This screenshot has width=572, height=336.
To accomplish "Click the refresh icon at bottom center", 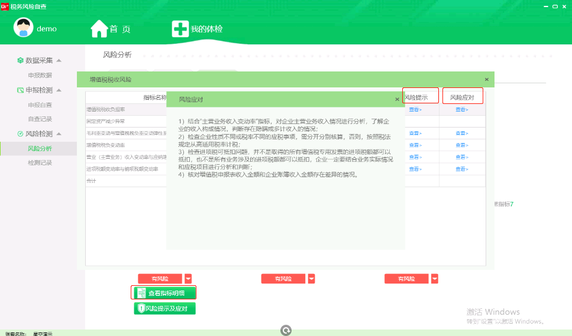I will [x=286, y=331].
